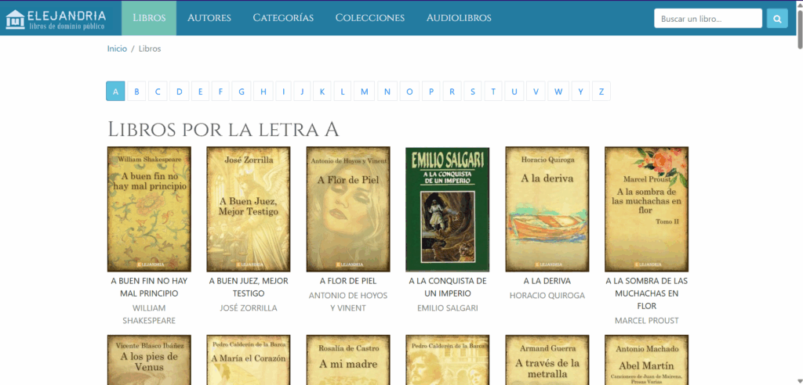Focus the 'Buscar un libro...' search field
803x385 pixels.
tap(708, 19)
